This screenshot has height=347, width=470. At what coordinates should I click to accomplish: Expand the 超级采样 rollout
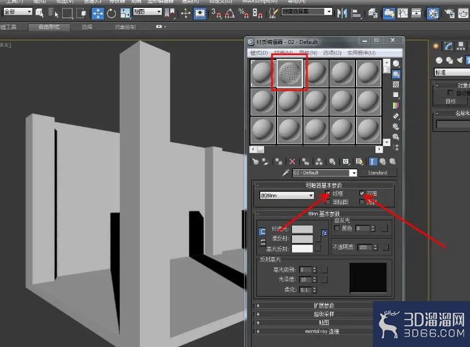tap(324, 314)
